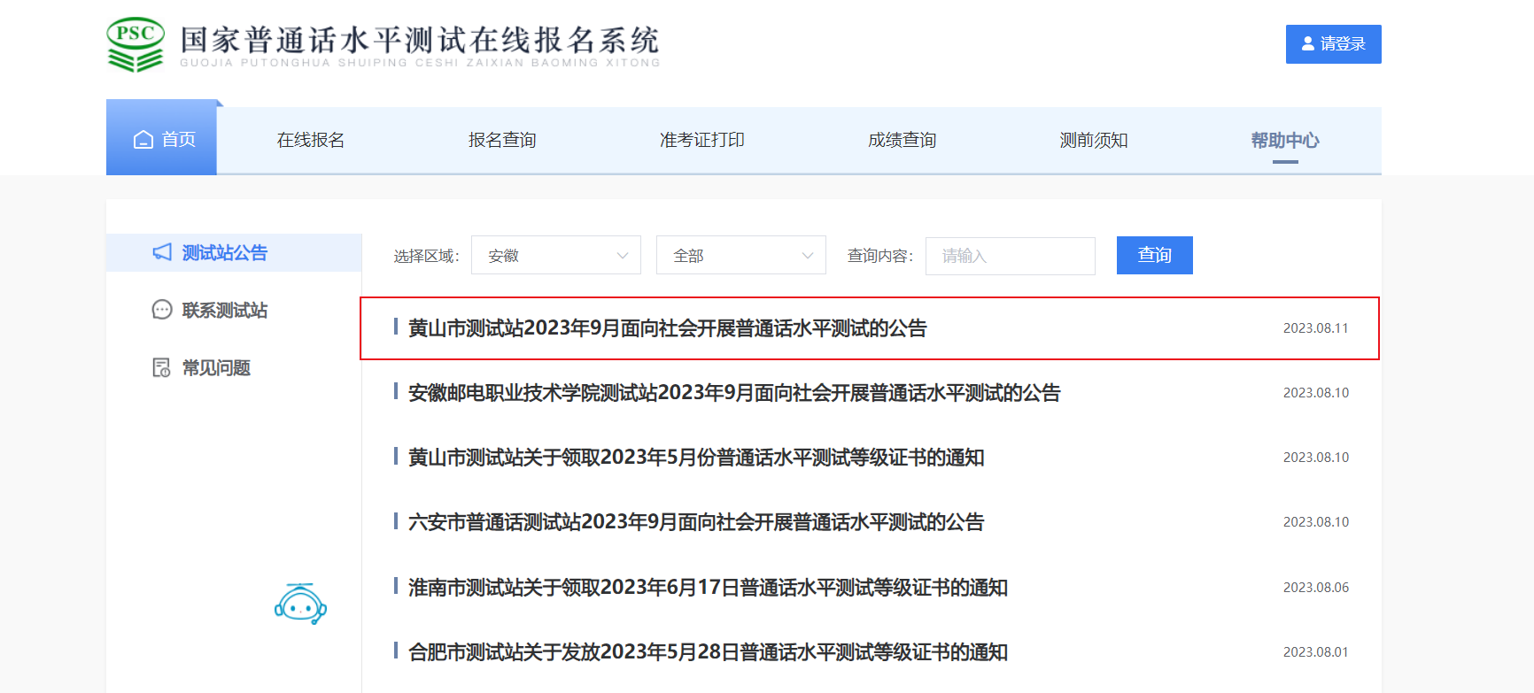Select 测试站公告 in the sidebar

pyautogui.click(x=234, y=252)
